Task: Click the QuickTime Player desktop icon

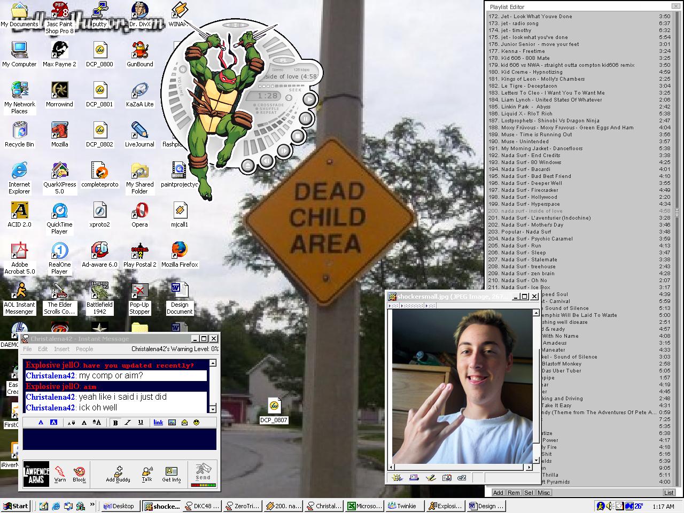Action: 59,219
